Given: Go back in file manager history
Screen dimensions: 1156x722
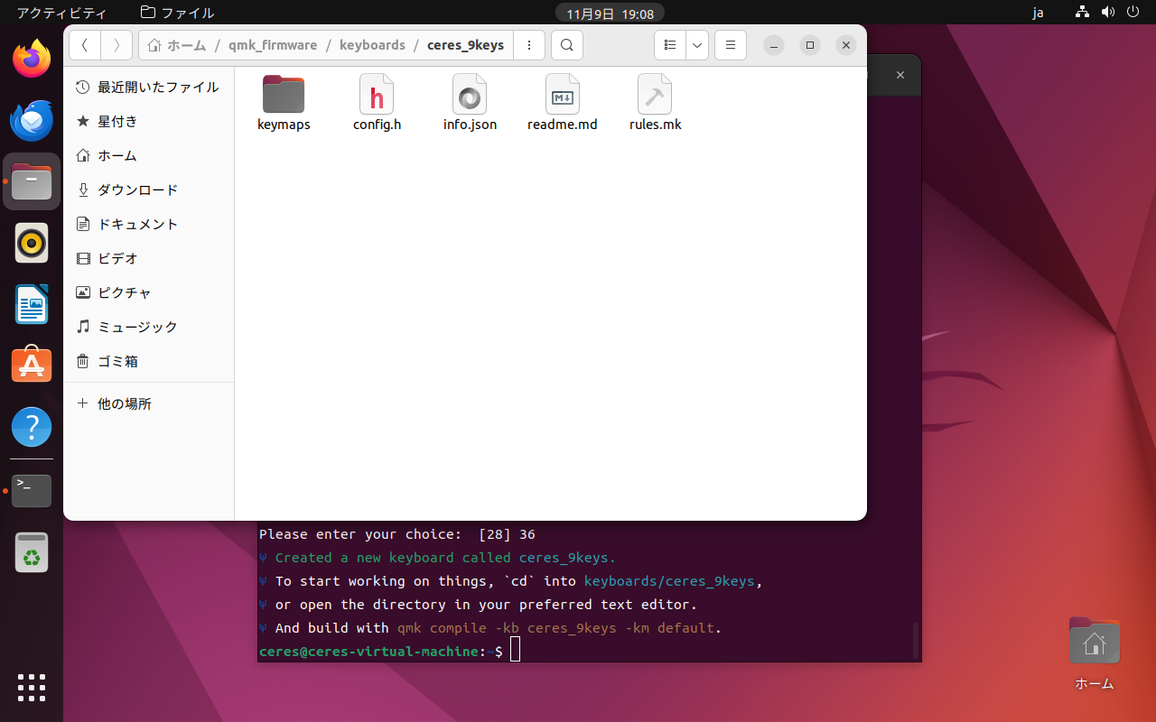Looking at the screenshot, I should (85, 45).
